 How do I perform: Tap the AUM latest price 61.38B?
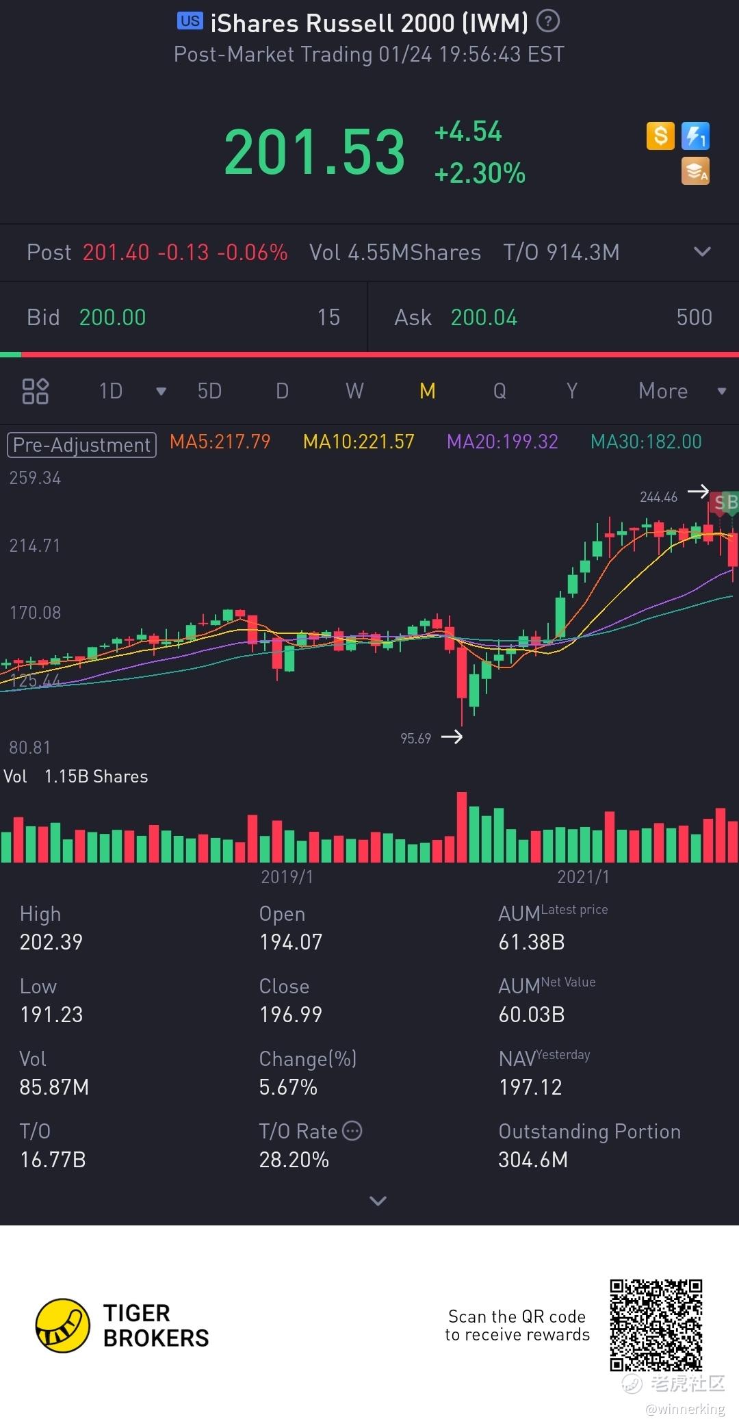[x=532, y=942]
